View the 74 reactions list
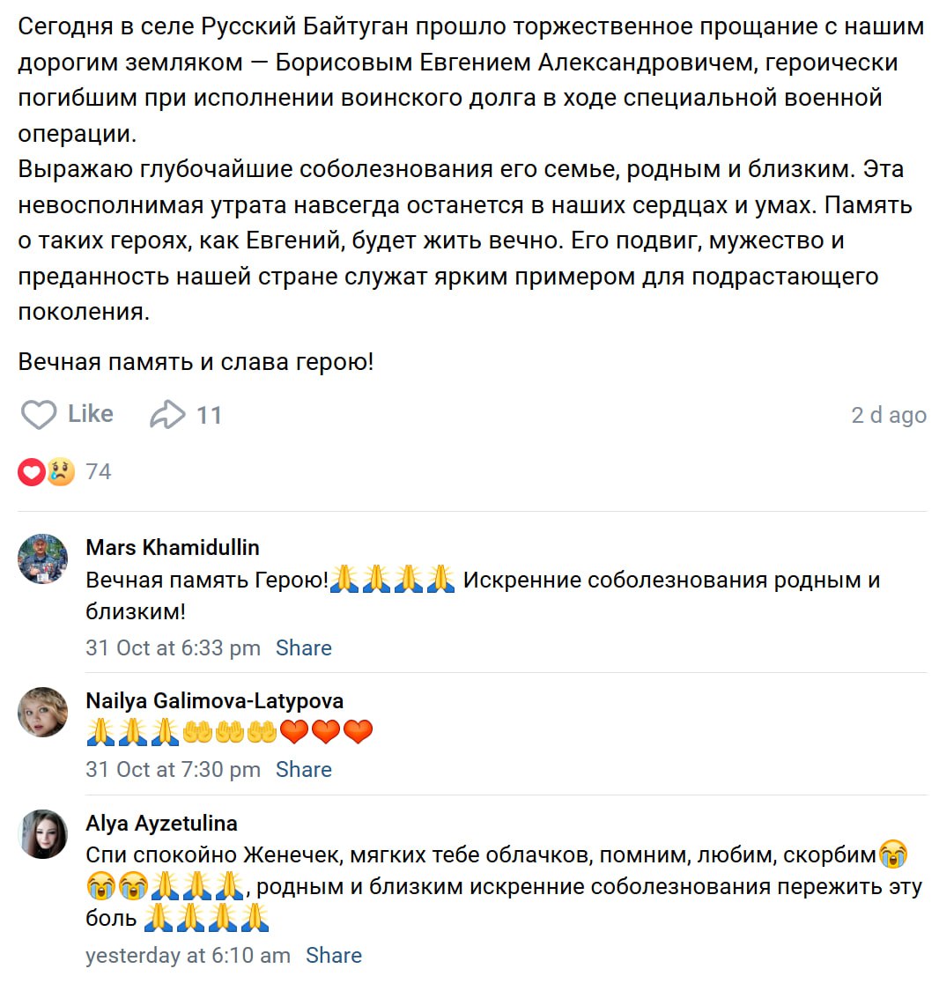This screenshot has width=939, height=991. (99, 472)
